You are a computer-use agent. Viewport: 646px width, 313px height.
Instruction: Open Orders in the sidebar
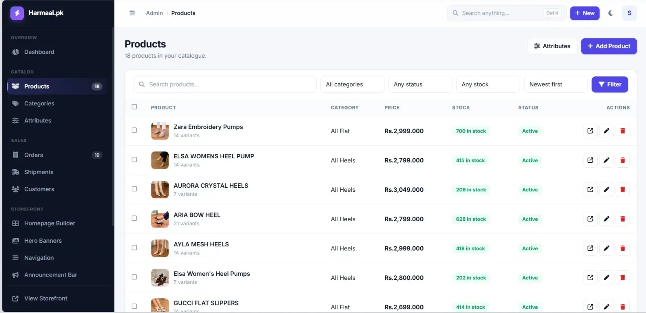pos(57,155)
